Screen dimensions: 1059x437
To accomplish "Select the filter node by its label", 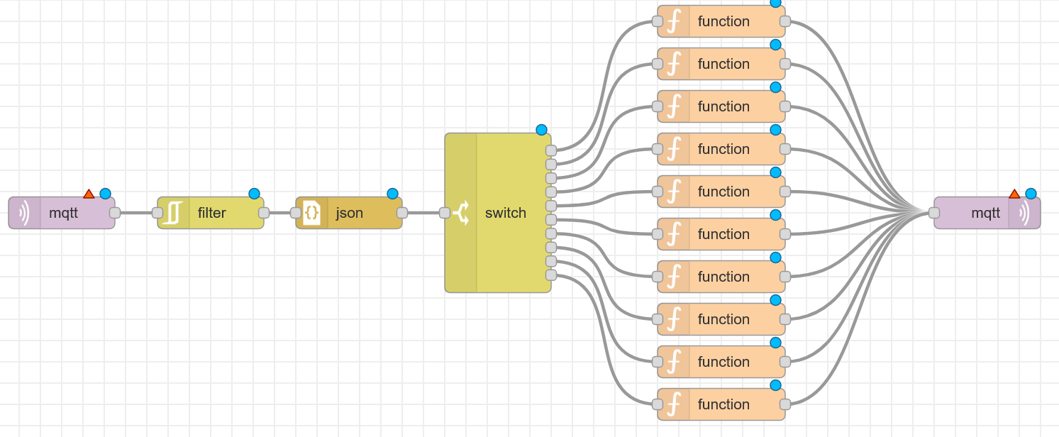I will click(212, 213).
